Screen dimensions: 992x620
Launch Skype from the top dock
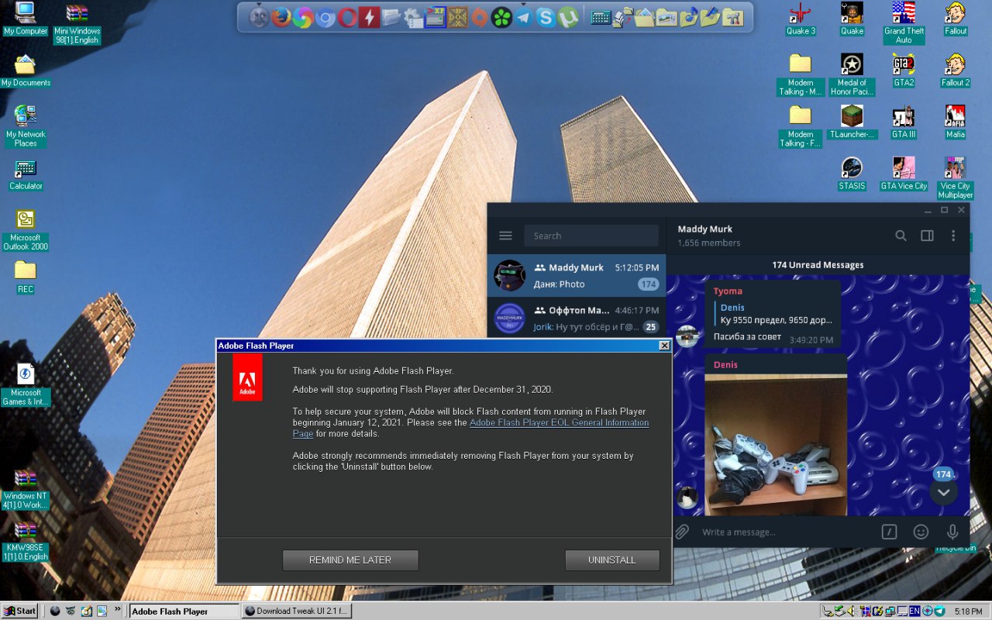546,17
